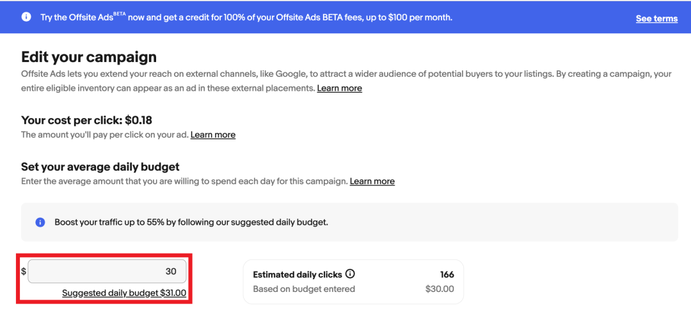
Task: Click the info icon in the boost traffic notice
Action: (40, 222)
